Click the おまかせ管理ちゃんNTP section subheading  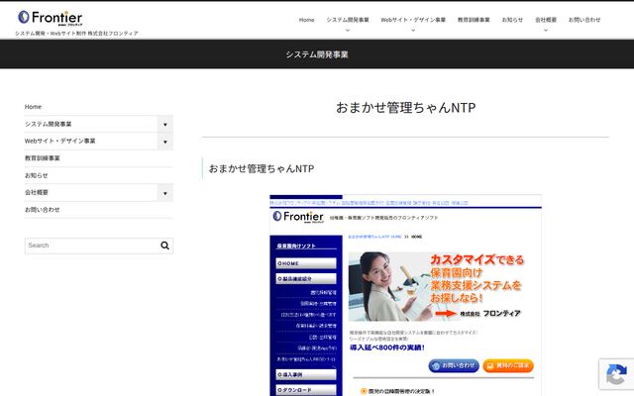click(x=262, y=168)
